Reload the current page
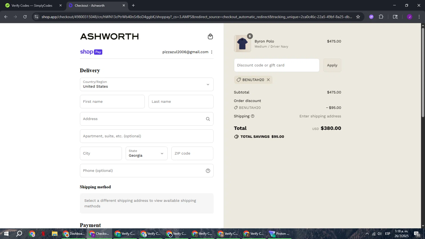 [25, 17]
